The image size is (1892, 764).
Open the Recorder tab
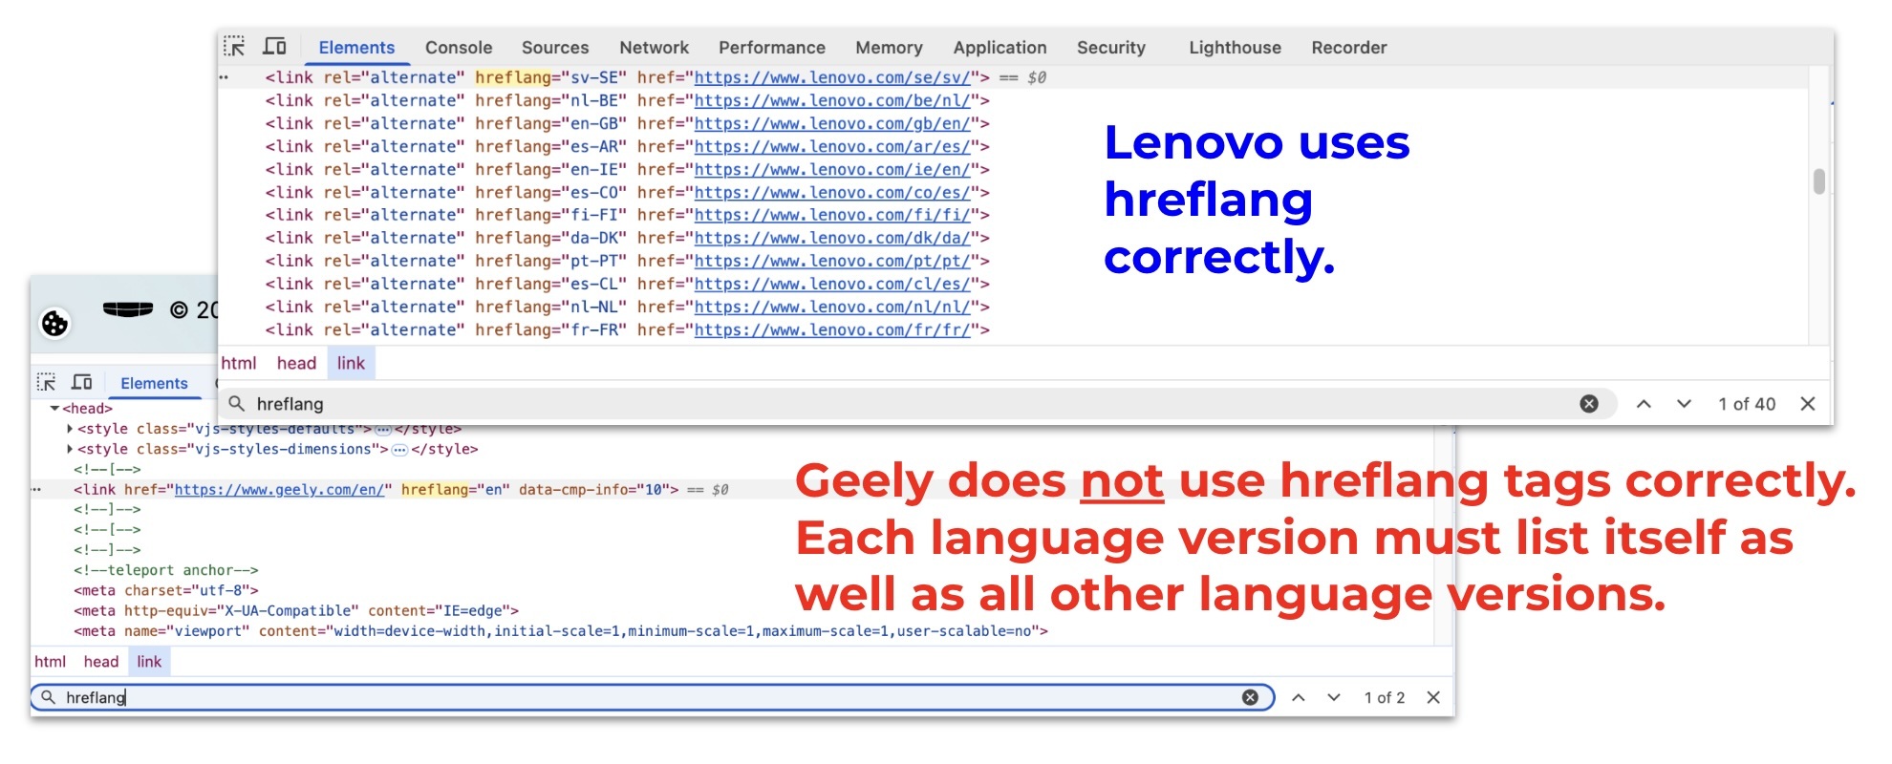tap(1348, 47)
